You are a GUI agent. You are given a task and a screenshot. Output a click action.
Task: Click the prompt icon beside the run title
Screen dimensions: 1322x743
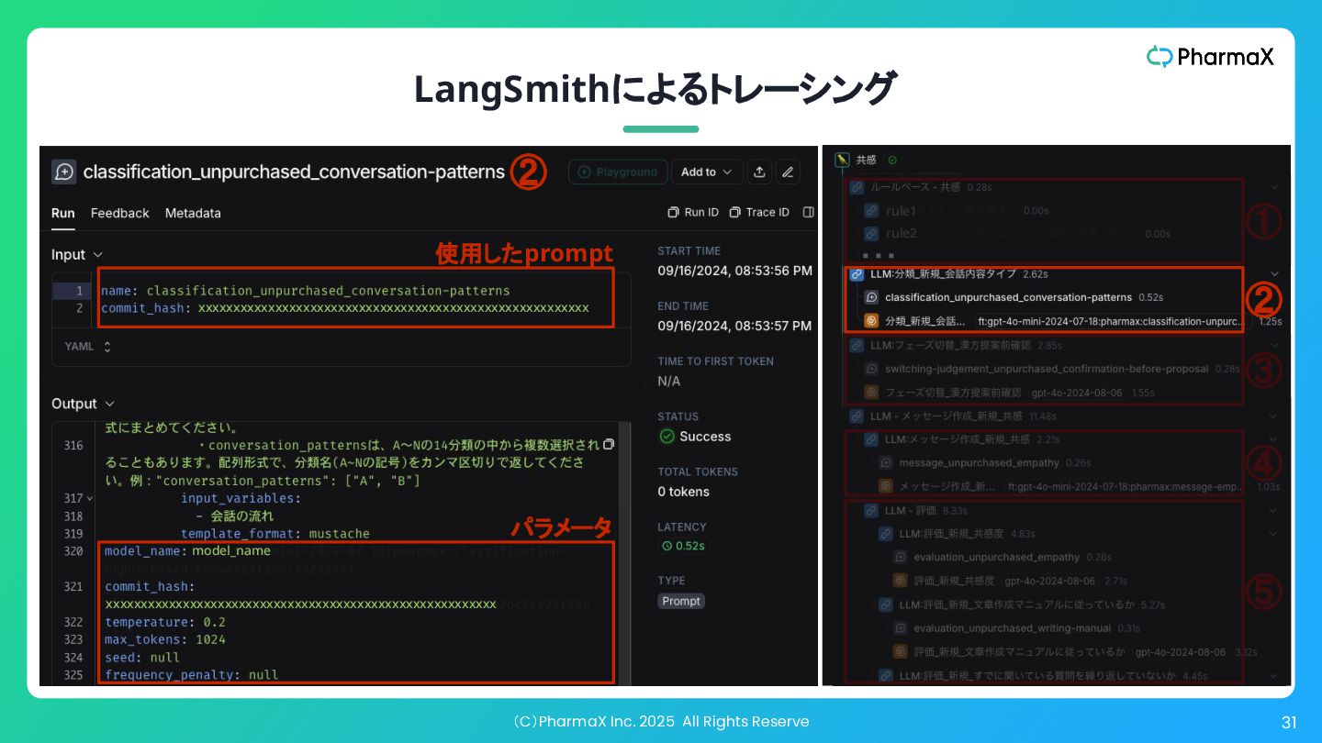coord(63,172)
